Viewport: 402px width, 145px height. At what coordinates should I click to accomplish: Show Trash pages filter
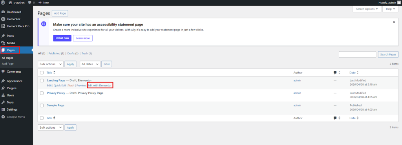coord(85,54)
